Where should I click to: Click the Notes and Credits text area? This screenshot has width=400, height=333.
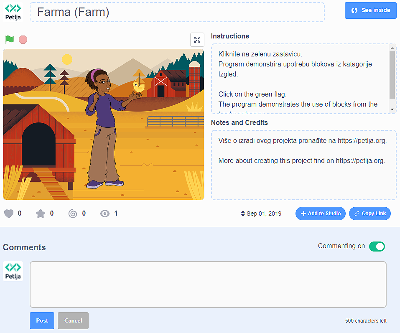[303, 165]
